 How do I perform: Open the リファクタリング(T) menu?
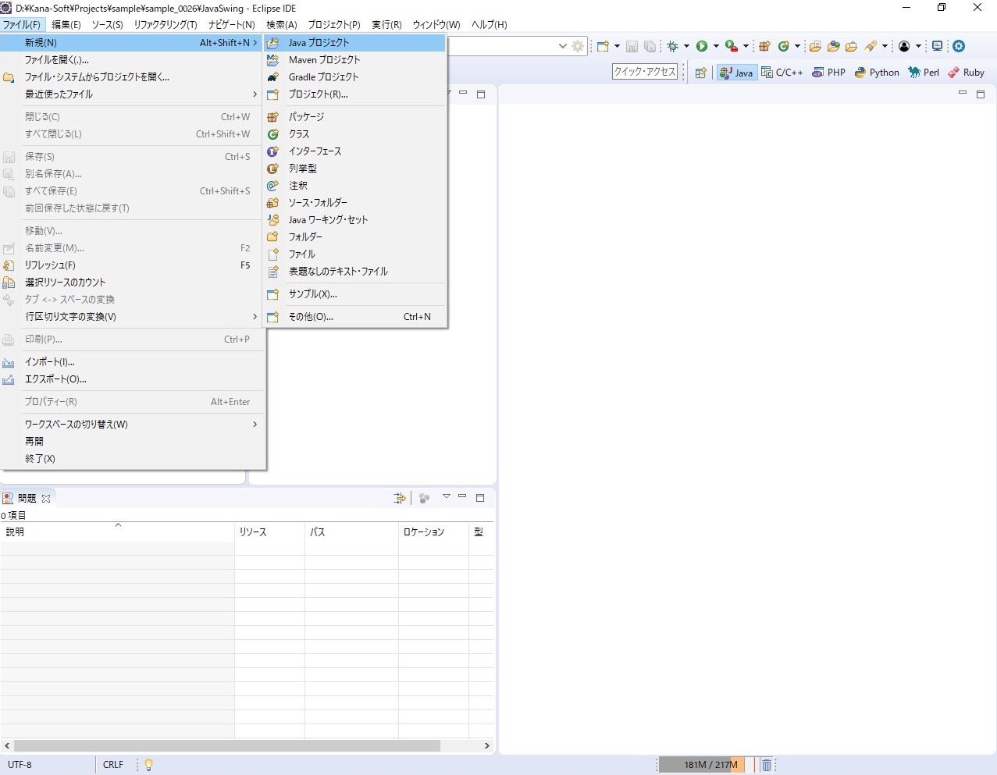166,25
